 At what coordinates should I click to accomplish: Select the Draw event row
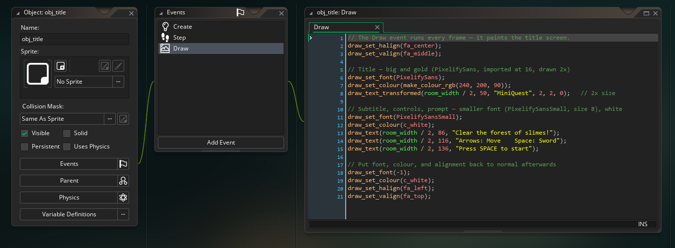(221, 49)
